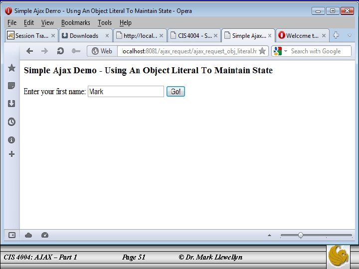Click the localhost address bar

coord(188,51)
